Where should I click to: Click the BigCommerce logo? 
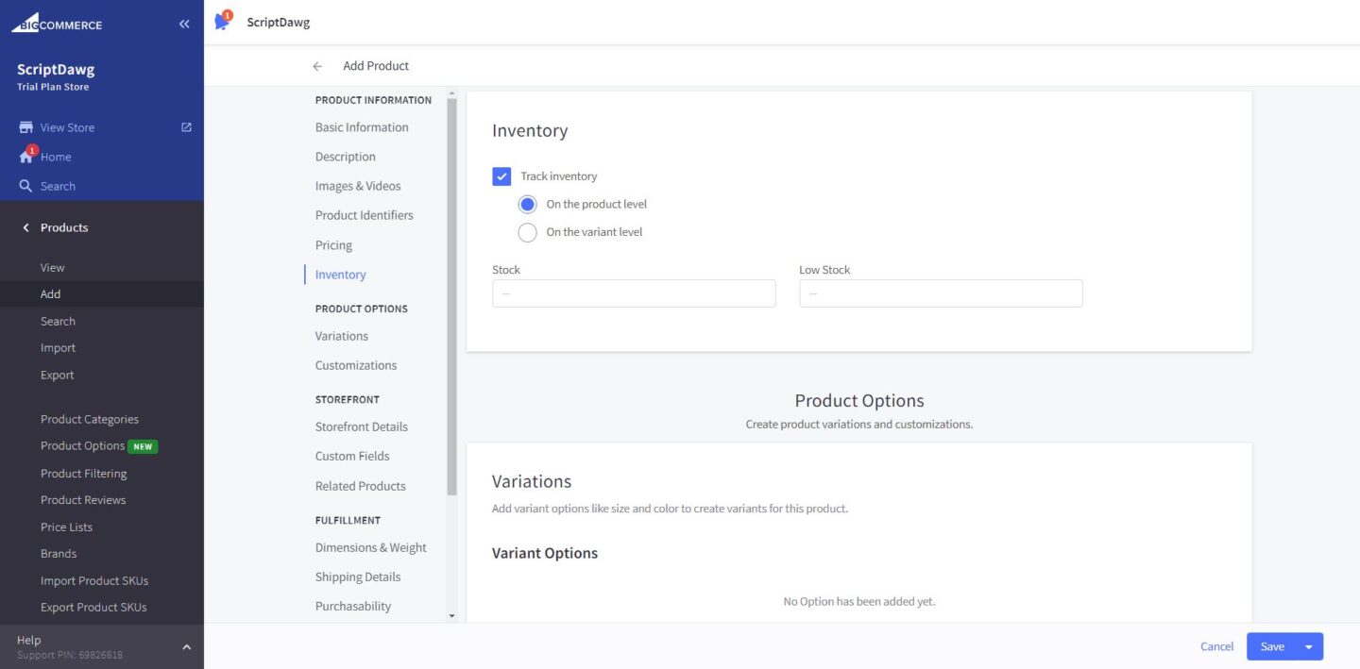click(57, 24)
